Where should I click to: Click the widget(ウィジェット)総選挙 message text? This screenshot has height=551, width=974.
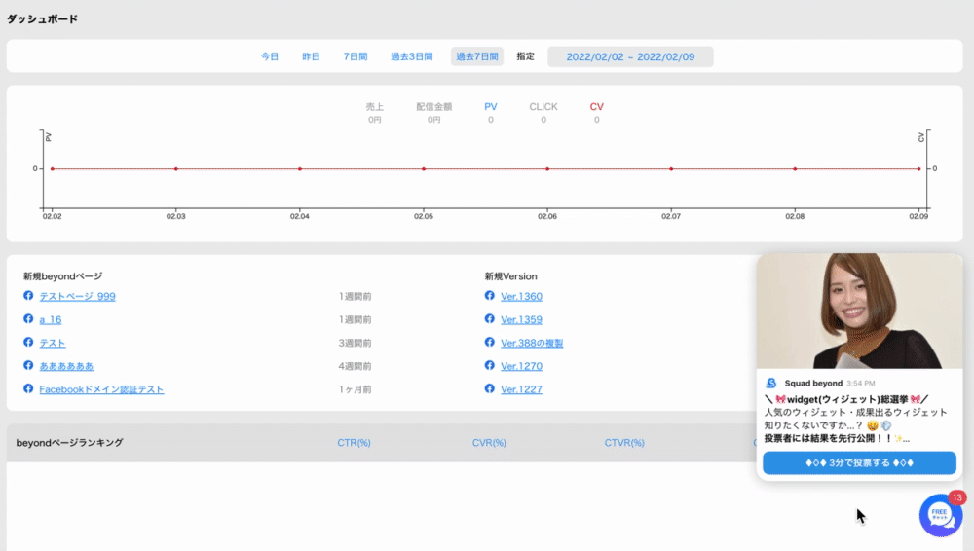coord(847,399)
